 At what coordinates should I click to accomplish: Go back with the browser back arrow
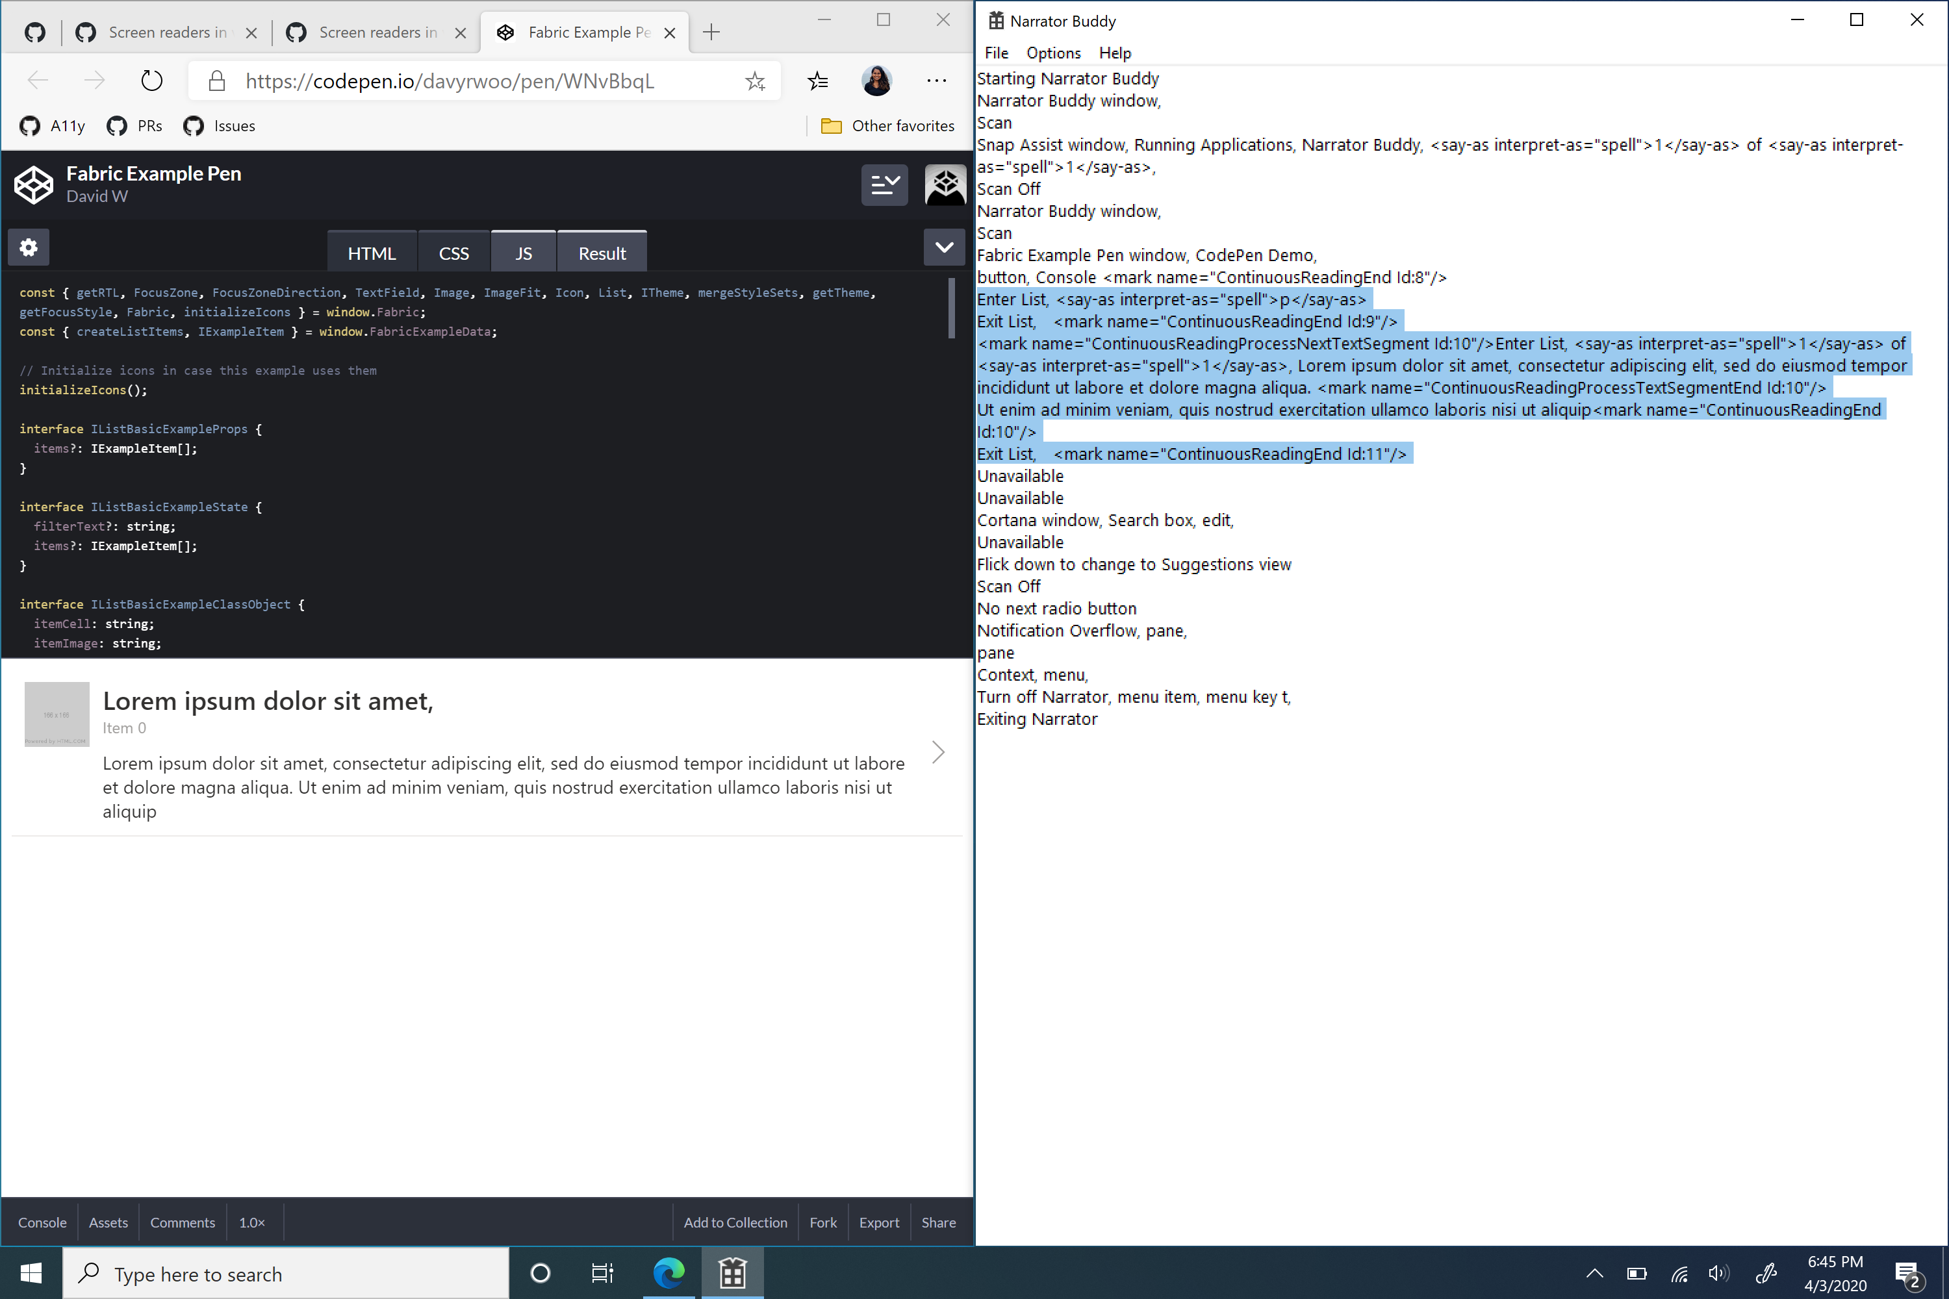coord(37,81)
